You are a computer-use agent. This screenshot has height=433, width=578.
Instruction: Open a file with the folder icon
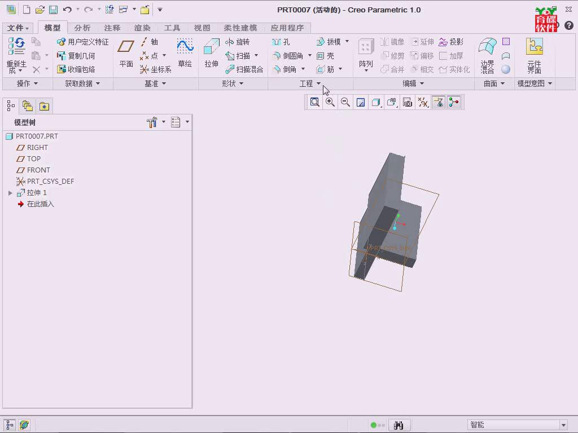[x=40, y=10]
